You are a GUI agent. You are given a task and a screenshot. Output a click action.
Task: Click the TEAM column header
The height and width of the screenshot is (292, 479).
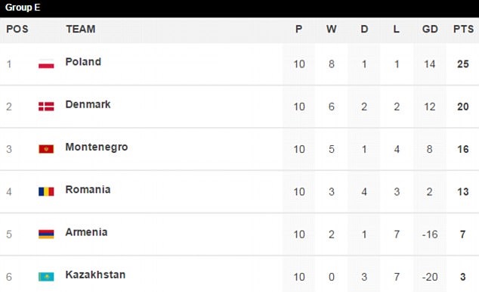(81, 29)
